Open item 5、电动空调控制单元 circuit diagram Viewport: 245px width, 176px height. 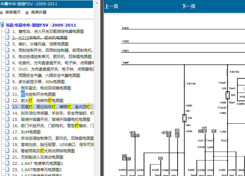coord(52,57)
